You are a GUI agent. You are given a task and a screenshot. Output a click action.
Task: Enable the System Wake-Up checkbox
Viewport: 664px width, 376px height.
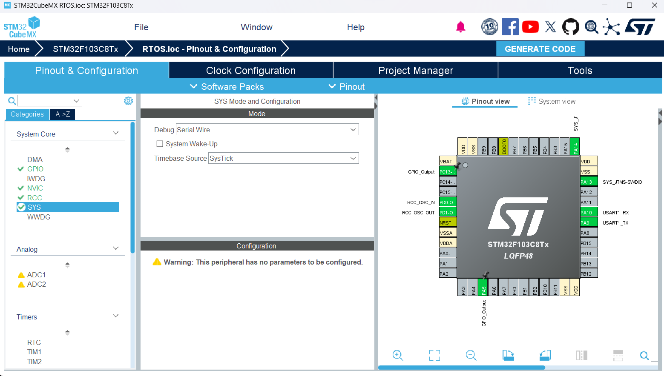[x=160, y=144]
